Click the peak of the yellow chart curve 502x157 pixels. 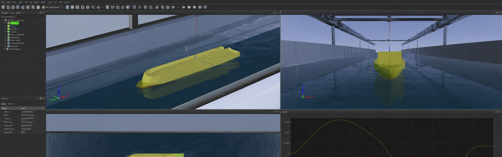coord(340,120)
